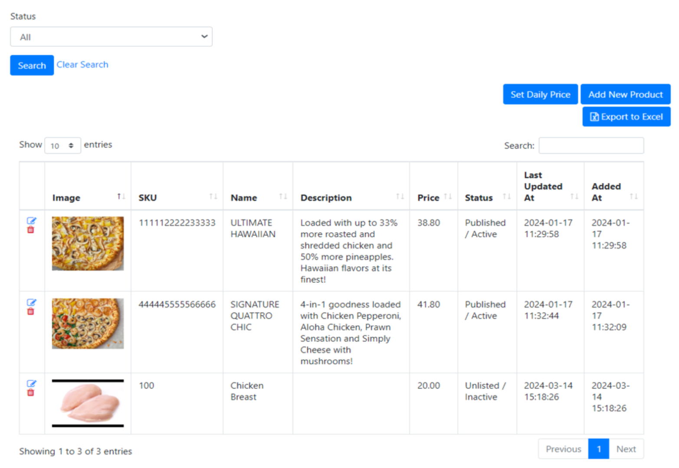
Task: Delete the Chicken Breast product
Action: 31,392
